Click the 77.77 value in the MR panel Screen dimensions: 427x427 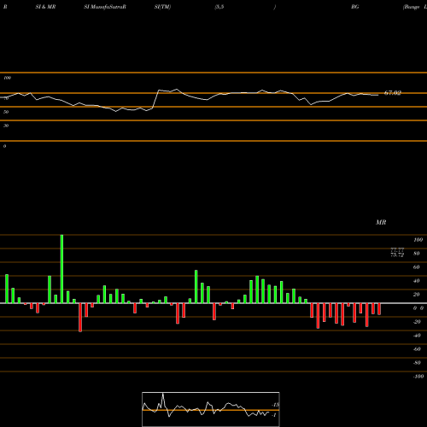[397, 249]
